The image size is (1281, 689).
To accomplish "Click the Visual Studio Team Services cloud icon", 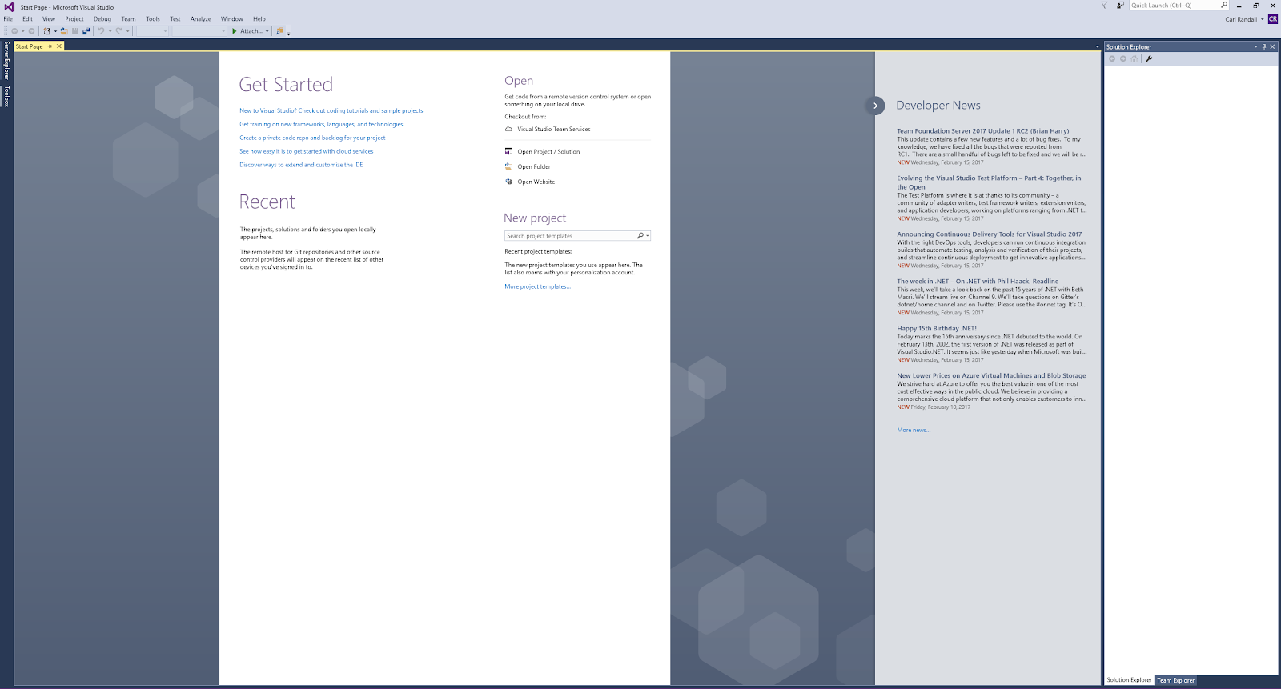I will (508, 129).
